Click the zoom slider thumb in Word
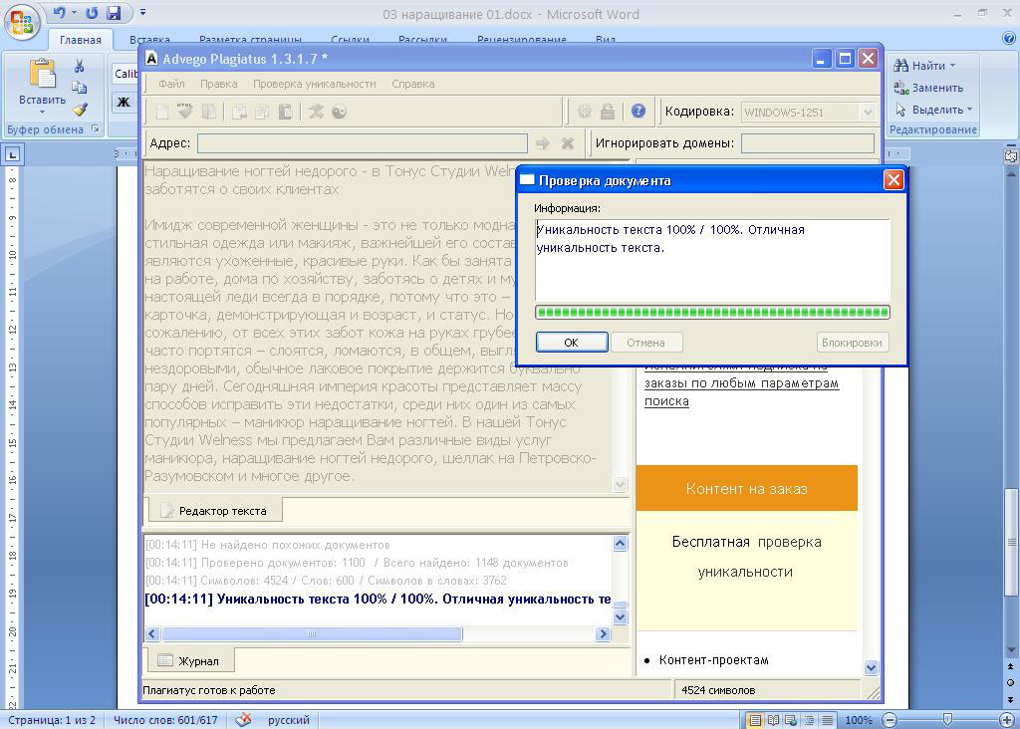This screenshot has height=729, width=1020. click(948, 719)
